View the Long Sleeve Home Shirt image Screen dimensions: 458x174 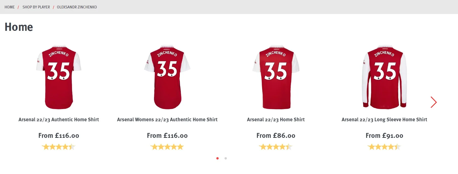pyautogui.click(x=384, y=77)
